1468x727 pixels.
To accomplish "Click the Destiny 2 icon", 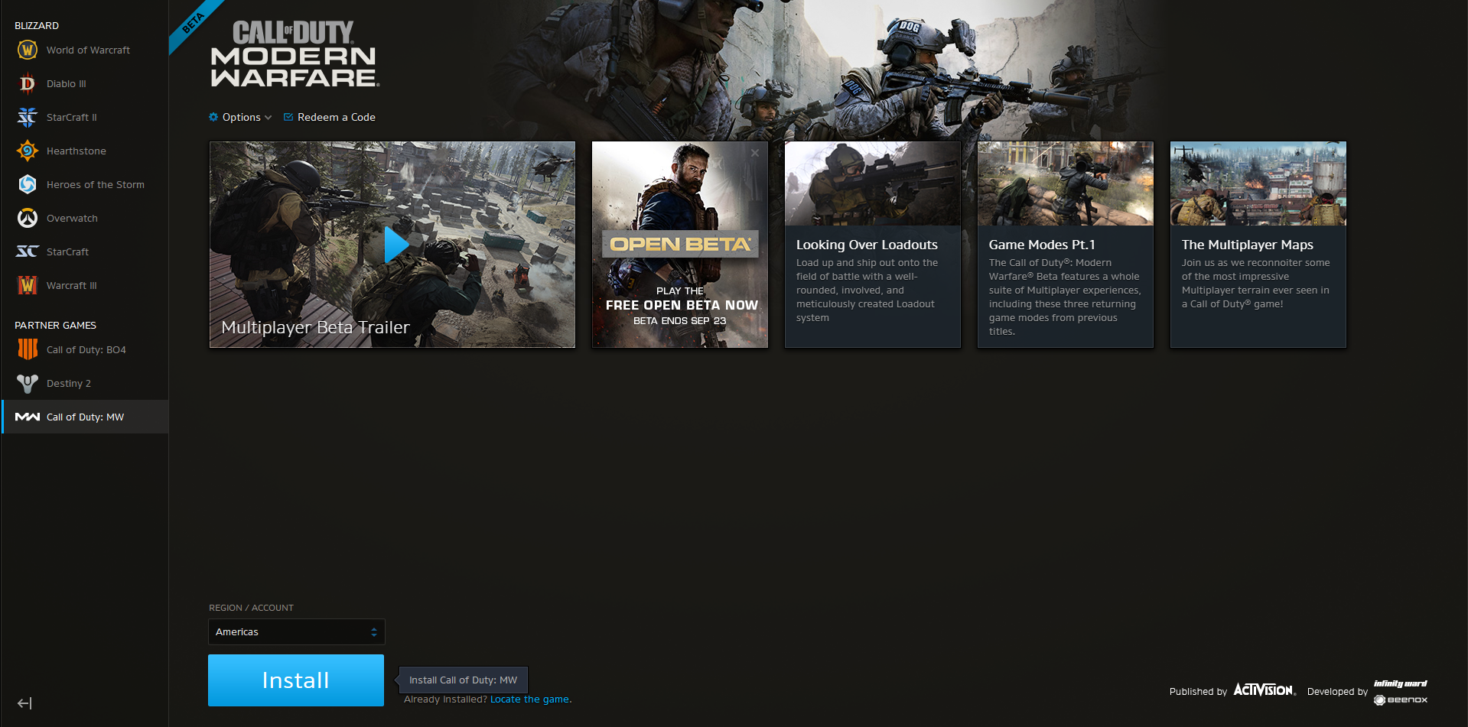I will [28, 383].
